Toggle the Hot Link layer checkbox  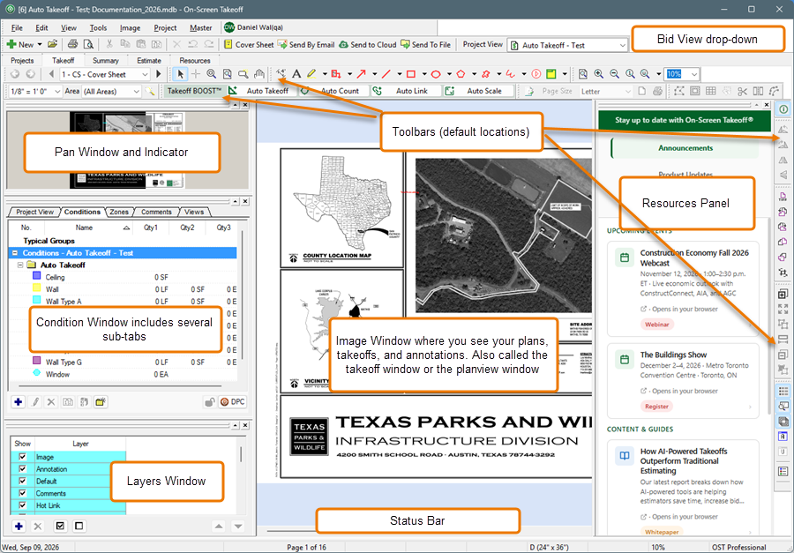click(x=22, y=505)
